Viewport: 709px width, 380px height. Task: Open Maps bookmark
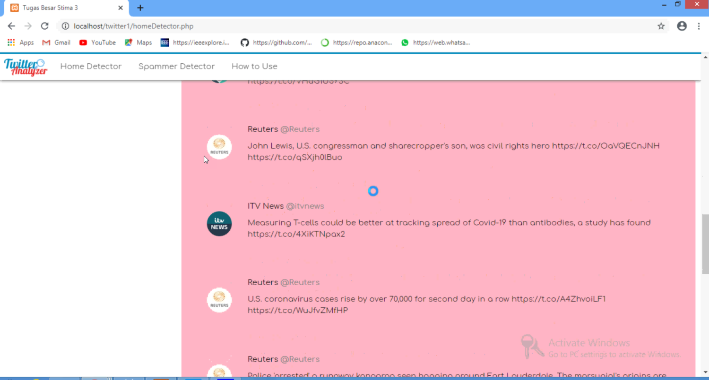click(138, 42)
